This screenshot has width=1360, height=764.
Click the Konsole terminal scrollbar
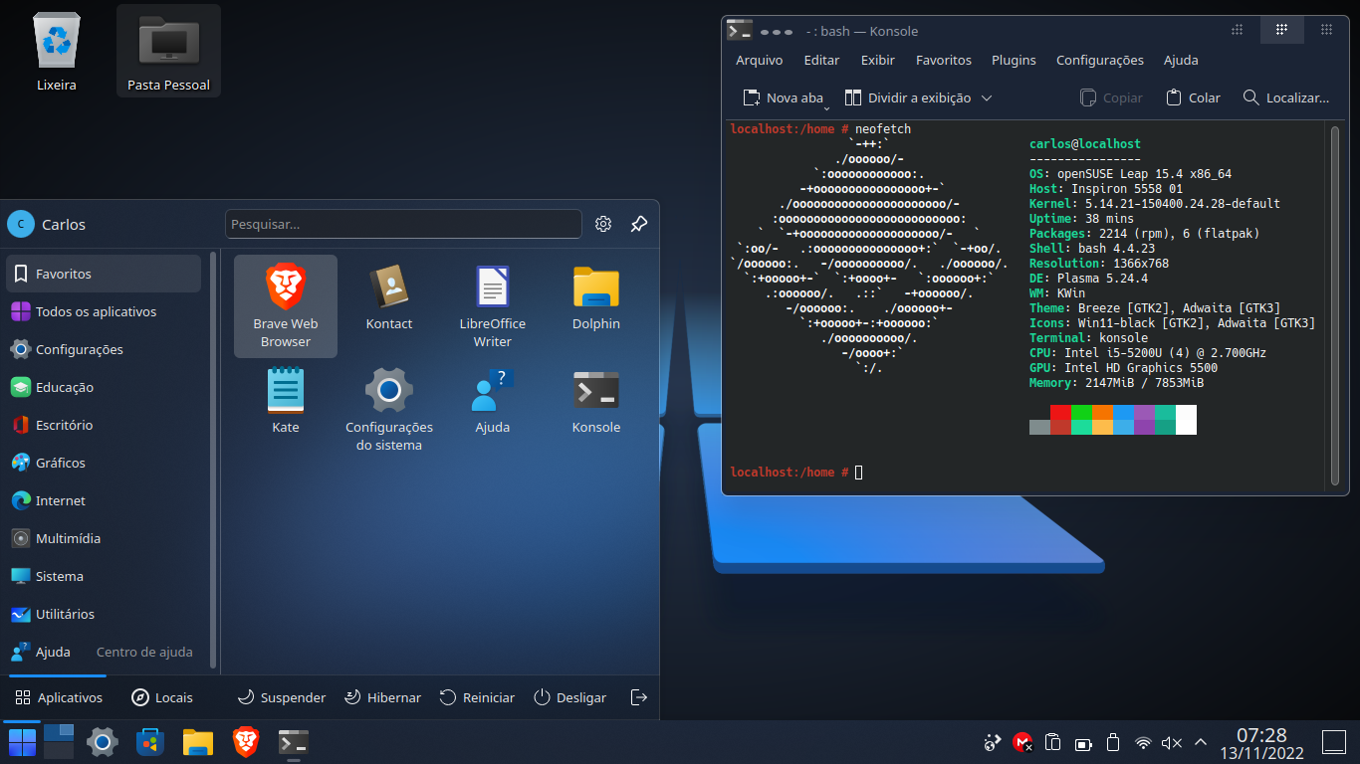pyautogui.click(x=1335, y=305)
